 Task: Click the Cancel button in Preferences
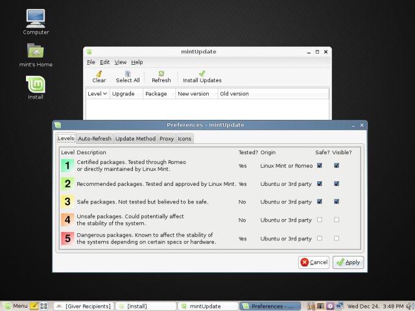tap(314, 262)
